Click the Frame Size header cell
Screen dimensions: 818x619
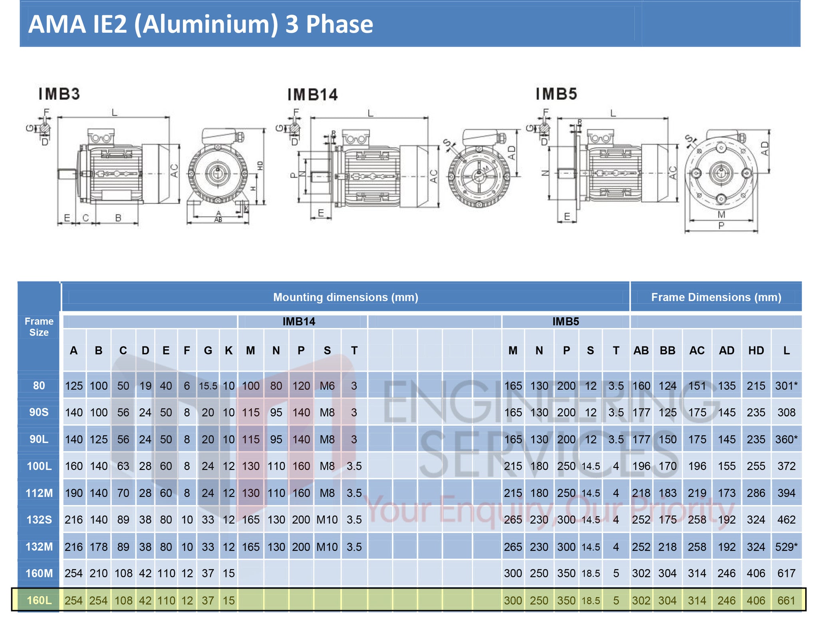coord(39,327)
